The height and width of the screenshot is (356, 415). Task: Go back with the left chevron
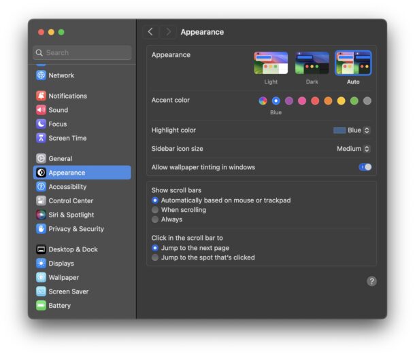150,32
